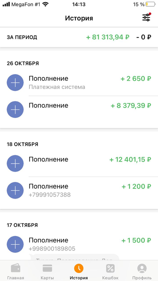This screenshot has width=158, height=281.
Task: Tap the +81 313,94 ₽ period income total
Action: click(x=108, y=37)
